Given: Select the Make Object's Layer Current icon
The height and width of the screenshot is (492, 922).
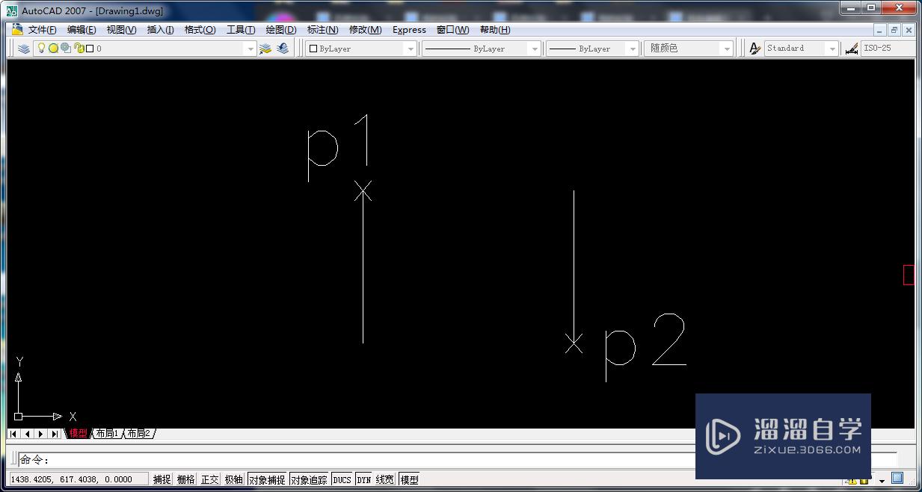Looking at the screenshot, I should [x=264, y=48].
